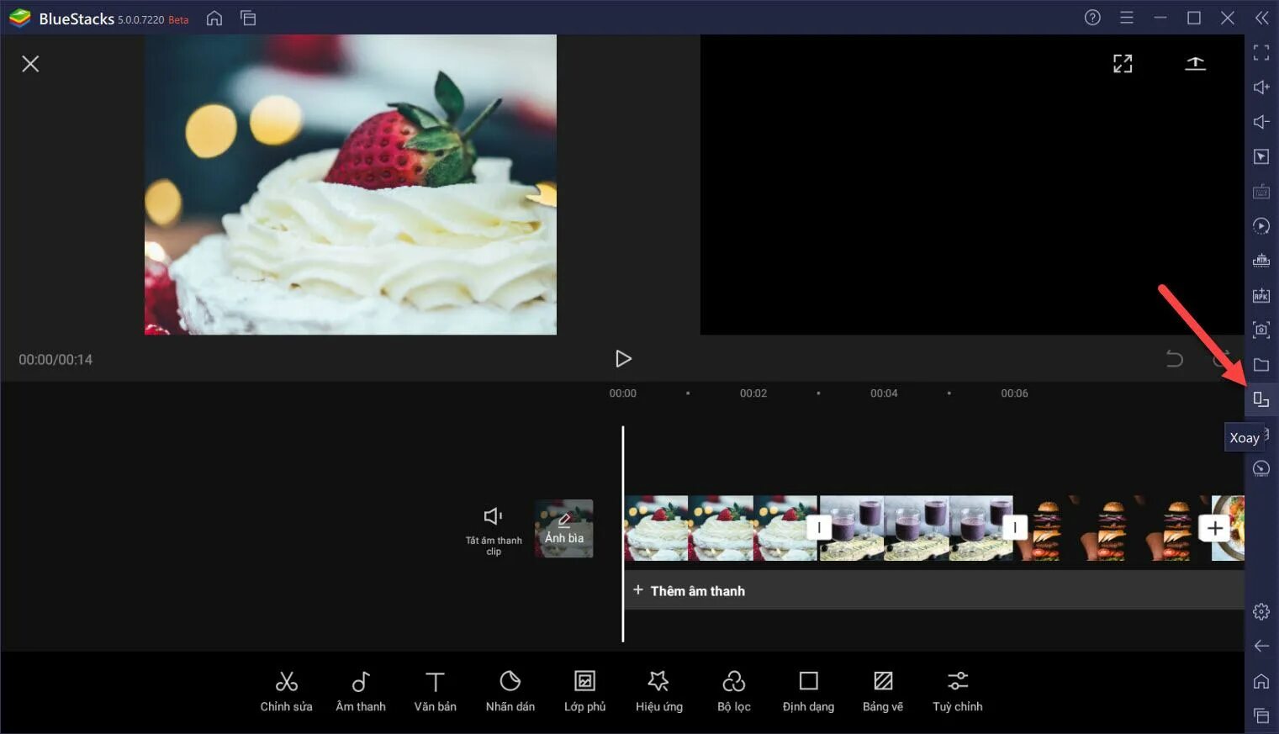Click the BlueStacks volume down icon
Viewport: 1279px width, 734px height.
coord(1261,122)
